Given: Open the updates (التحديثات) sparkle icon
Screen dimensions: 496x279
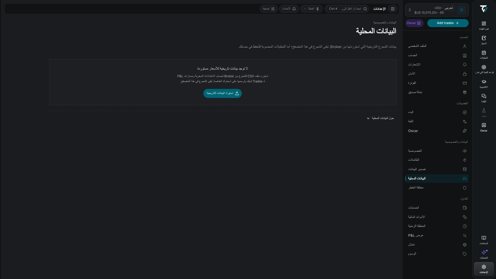Looking at the screenshot, I should tap(484, 254).
